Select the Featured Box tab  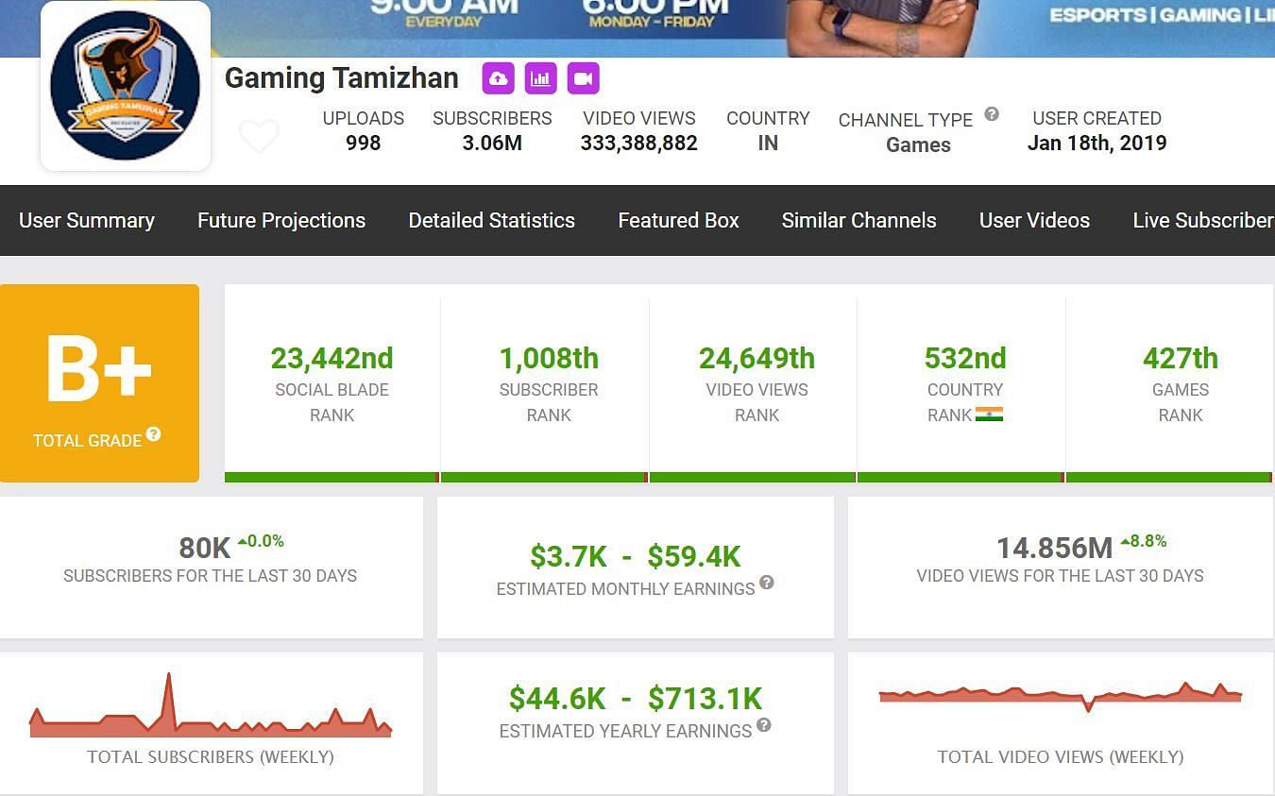pos(678,220)
